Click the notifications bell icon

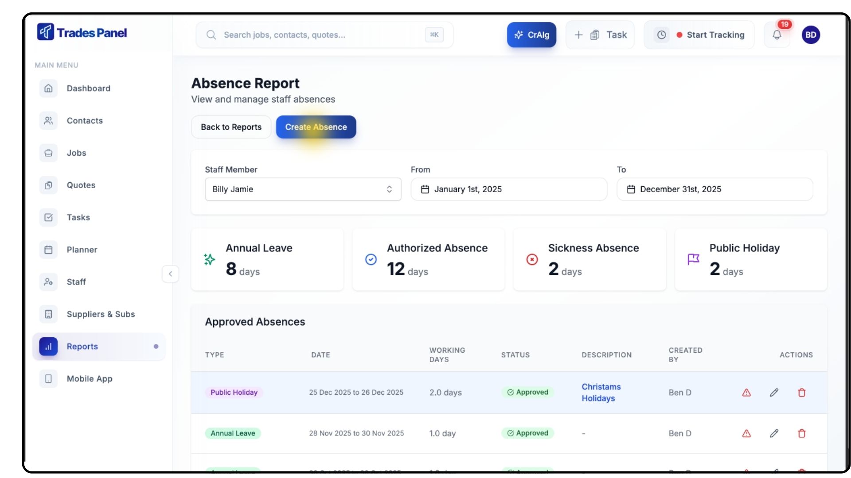(x=777, y=35)
